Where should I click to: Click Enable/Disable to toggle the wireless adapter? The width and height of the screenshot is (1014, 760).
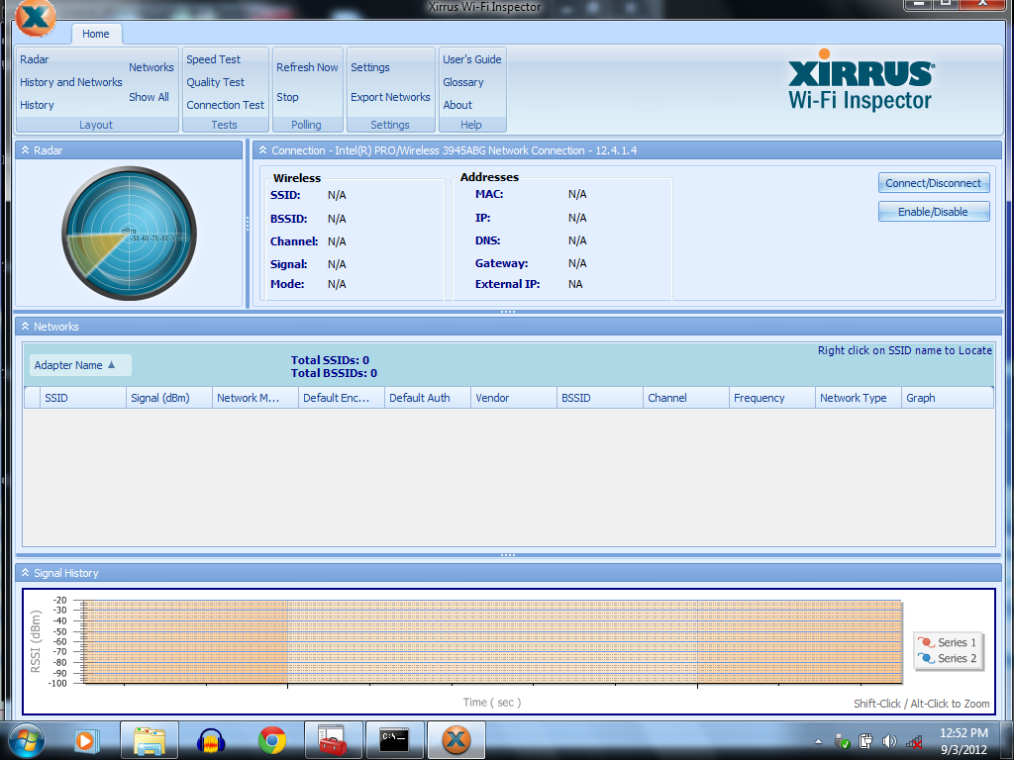pyautogui.click(x=933, y=211)
